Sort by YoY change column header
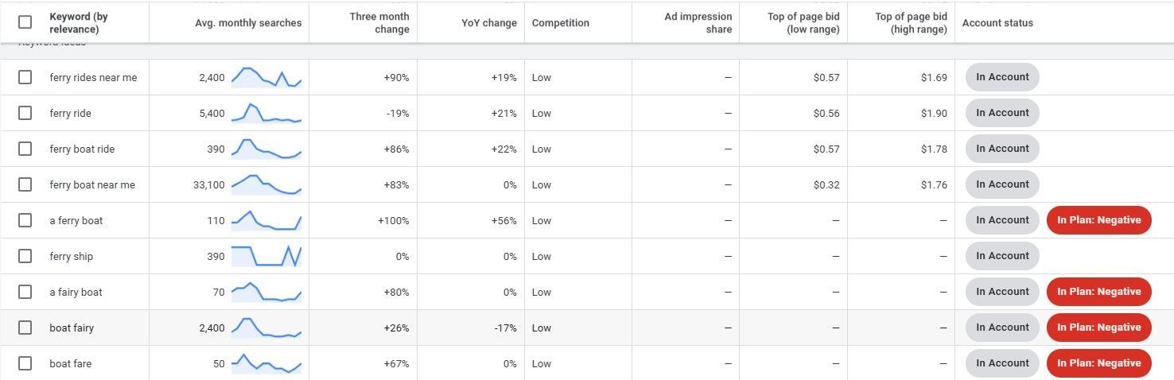The width and height of the screenshot is (1174, 380). click(x=489, y=23)
